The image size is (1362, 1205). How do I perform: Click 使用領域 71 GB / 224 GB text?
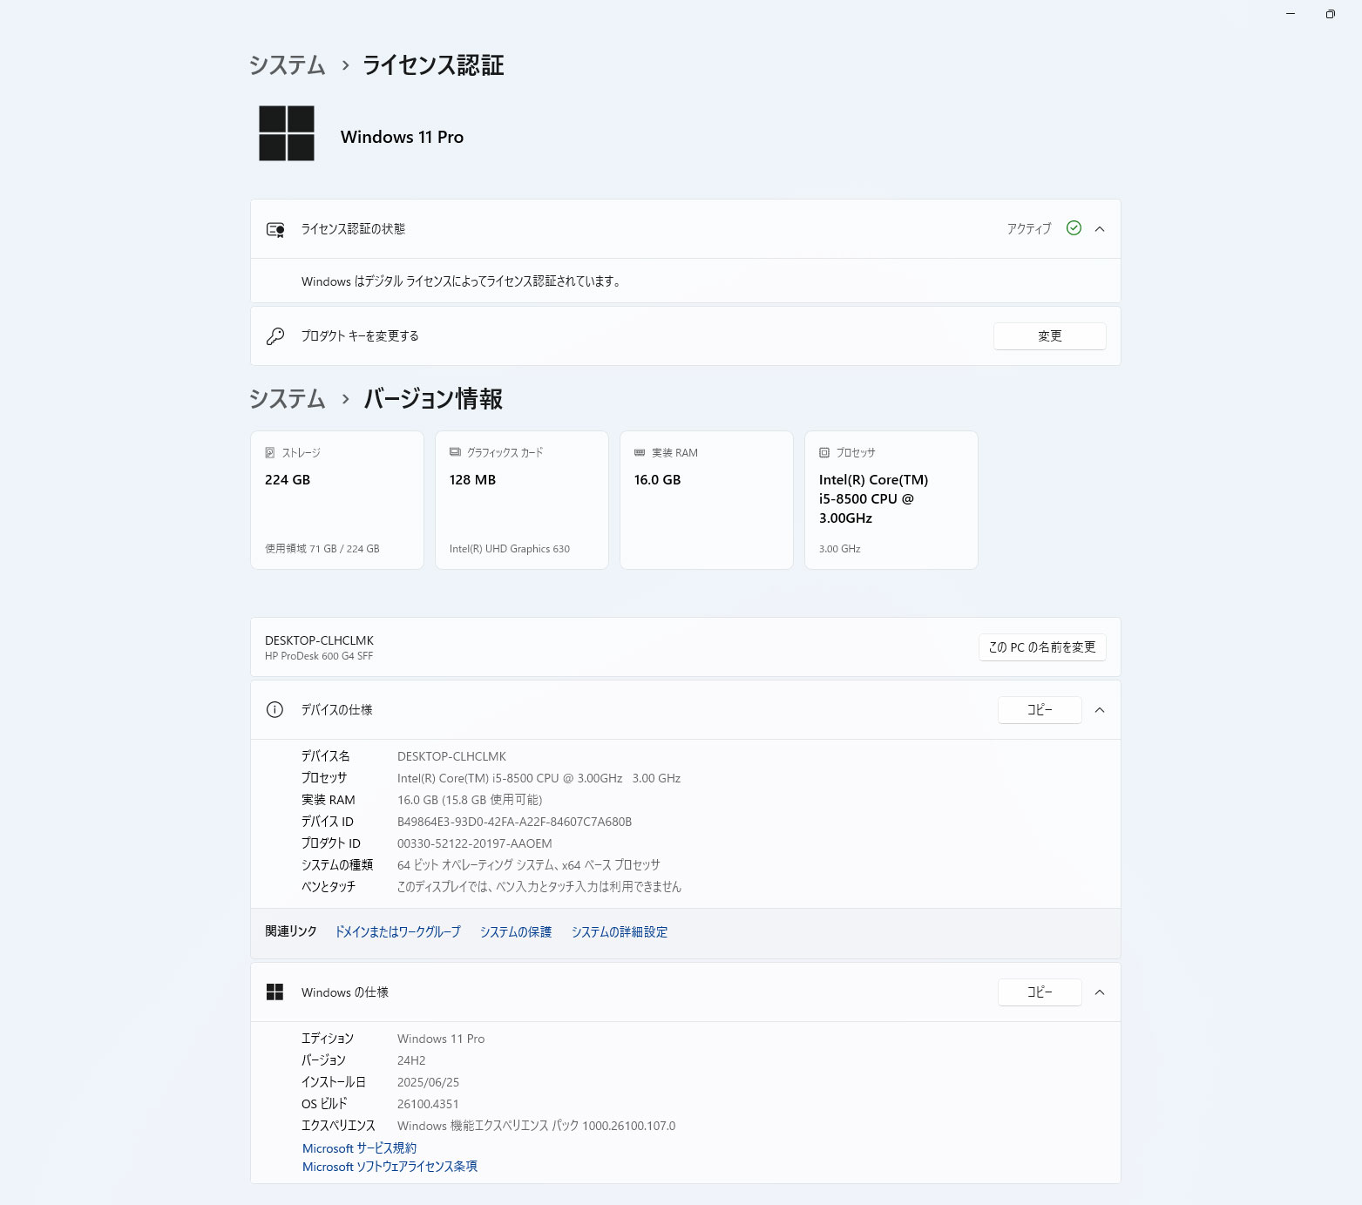pyautogui.click(x=322, y=549)
